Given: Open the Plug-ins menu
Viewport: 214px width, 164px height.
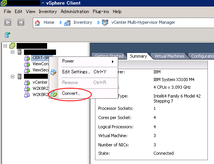Looking at the screenshot, I should [101, 12].
